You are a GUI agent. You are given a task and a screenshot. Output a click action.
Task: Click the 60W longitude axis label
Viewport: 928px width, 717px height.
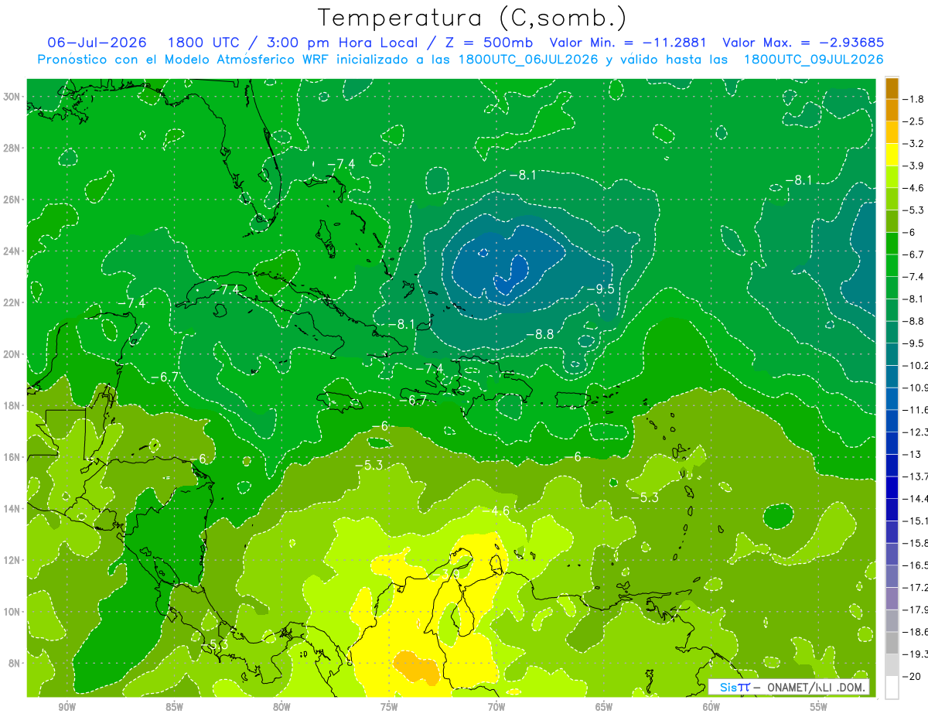coord(711,707)
